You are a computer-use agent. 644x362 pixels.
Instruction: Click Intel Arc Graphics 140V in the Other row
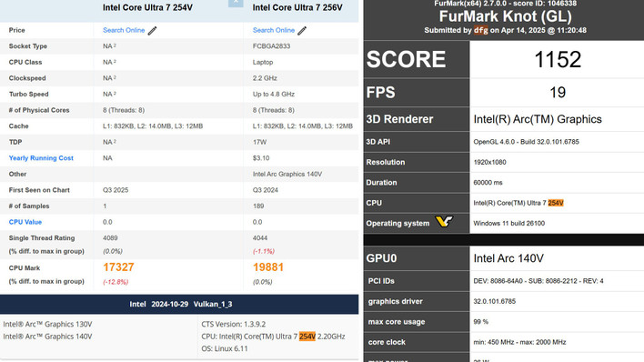(287, 175)
